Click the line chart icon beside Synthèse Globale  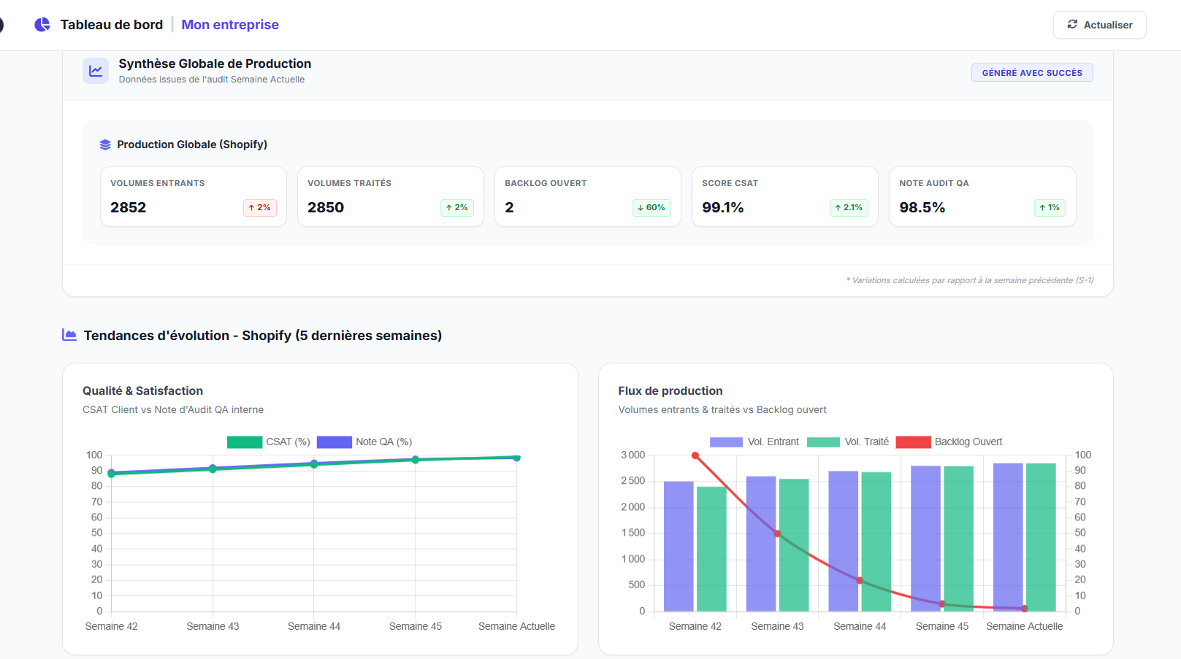pyautogui.click(x=96, y=71)
